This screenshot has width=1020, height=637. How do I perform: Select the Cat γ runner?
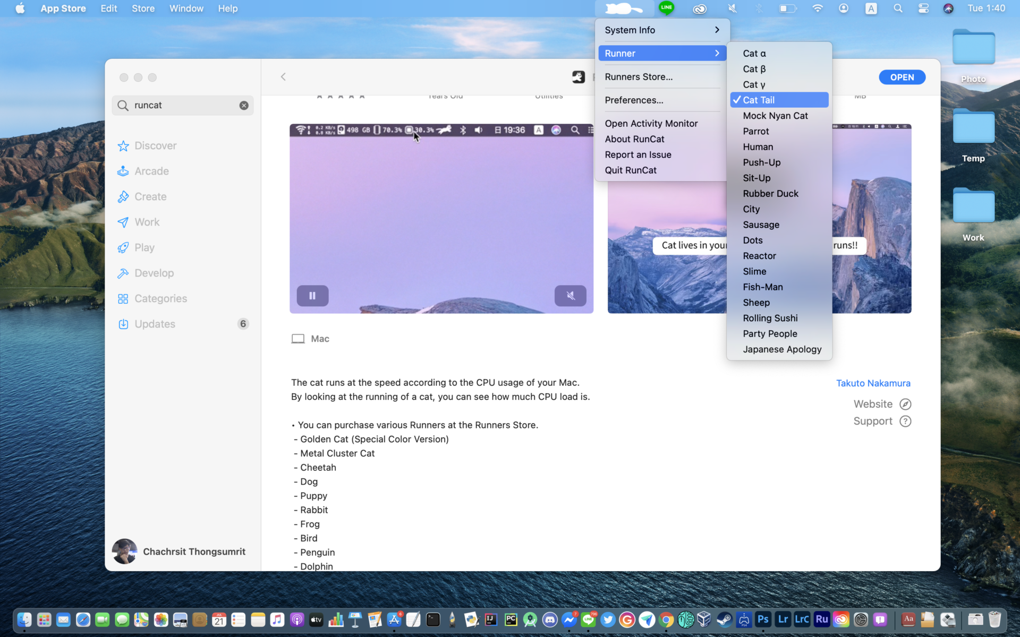tap(779, 84)
